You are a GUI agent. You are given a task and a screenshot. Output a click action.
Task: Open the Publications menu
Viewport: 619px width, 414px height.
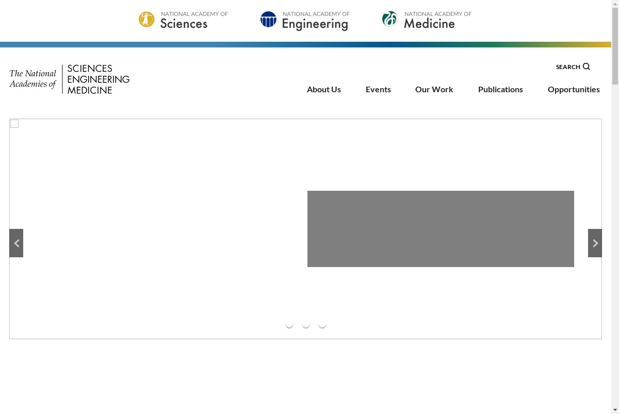tap(500, 89)
